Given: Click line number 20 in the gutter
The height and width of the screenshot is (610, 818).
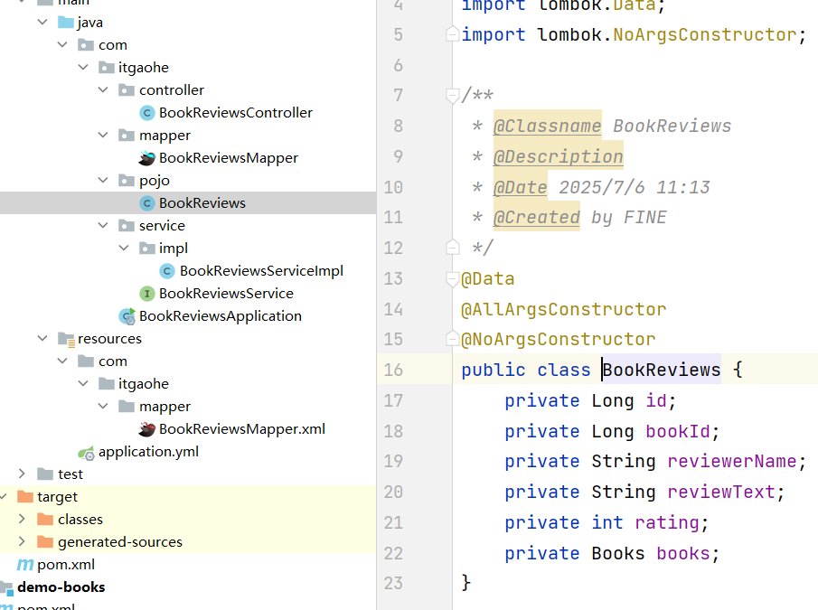Looking at the screenshot, I should pyautogui.click(x=393, y=492).
